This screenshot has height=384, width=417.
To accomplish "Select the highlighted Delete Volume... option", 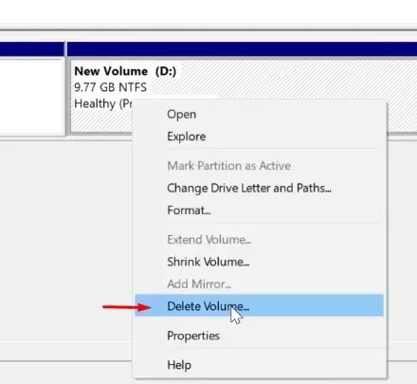I will [259, 305].
